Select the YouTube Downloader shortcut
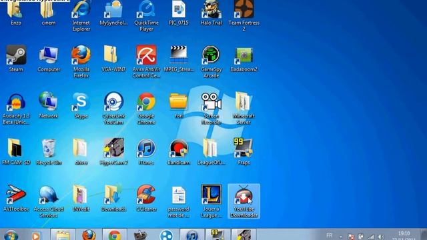This screenshot has width=427, height=240. pos(244,201)
